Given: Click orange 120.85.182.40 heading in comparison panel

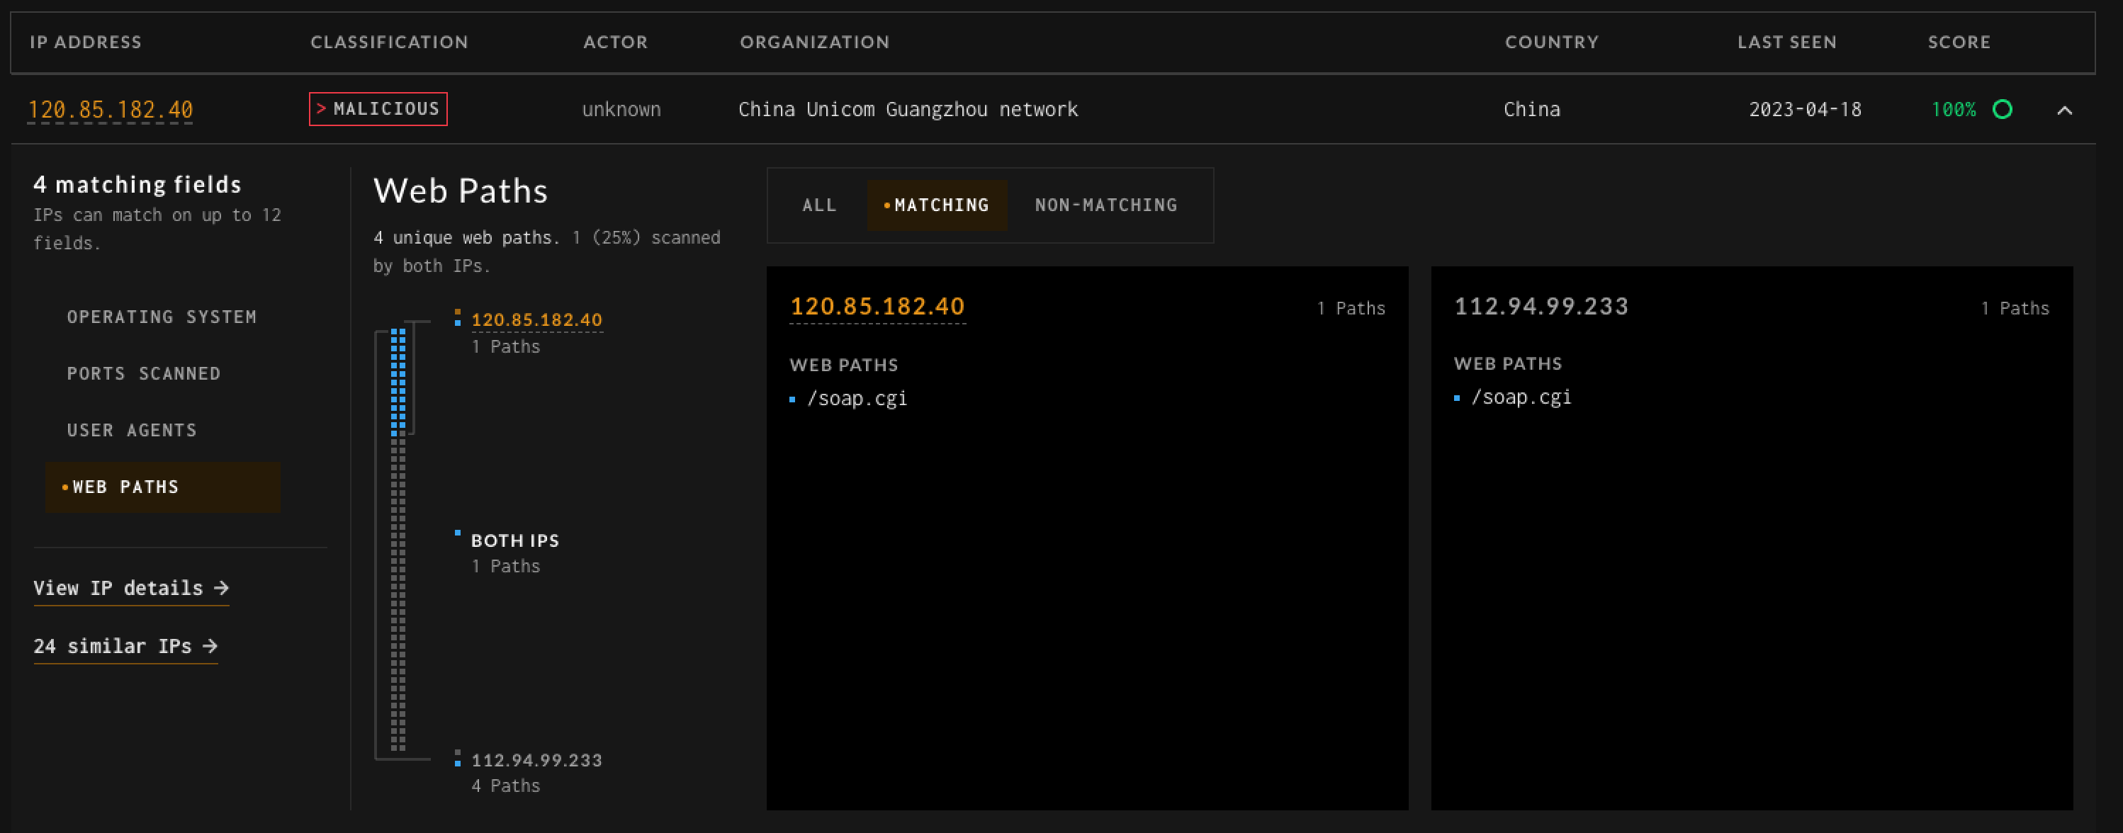Looking at the screenshot, I should [x=877, y=307].
